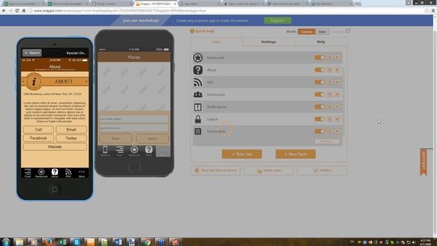The height and width of the screenshot is (246, 437).
Task: Delete the Logout tab with X icon
Action: pyautogui.click(x=337, y=119)
